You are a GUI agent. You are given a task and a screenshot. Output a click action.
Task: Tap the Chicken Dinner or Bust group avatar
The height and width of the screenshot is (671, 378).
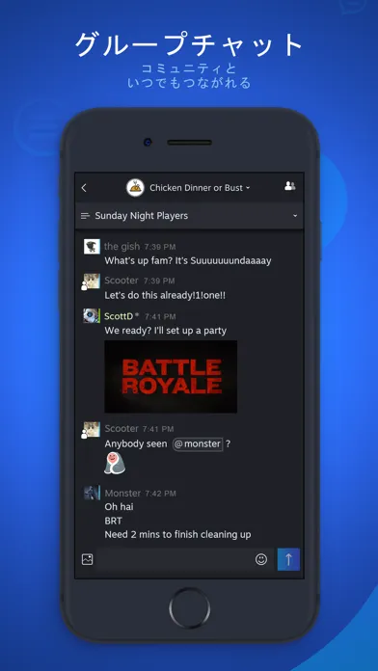tap(135, 188)
